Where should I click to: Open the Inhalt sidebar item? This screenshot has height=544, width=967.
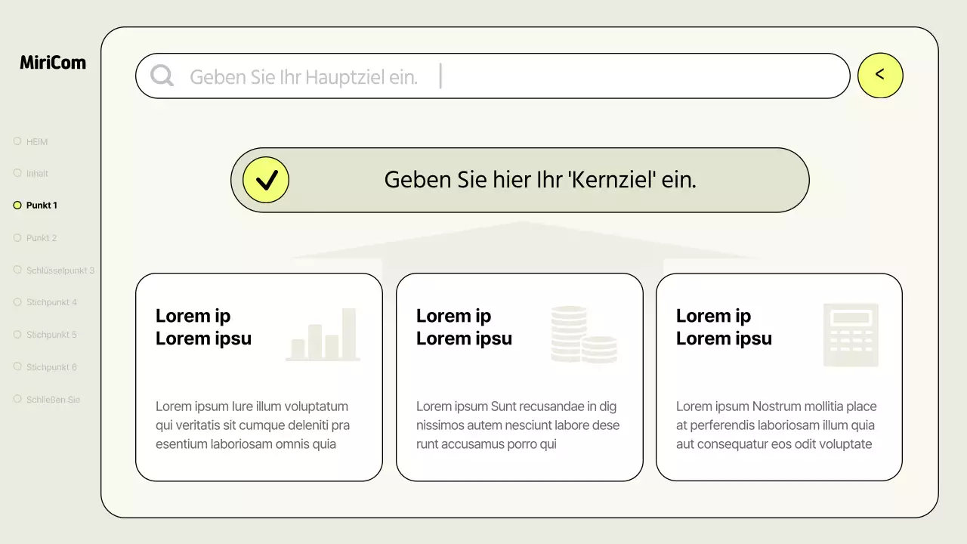click(x=36, y=173)
